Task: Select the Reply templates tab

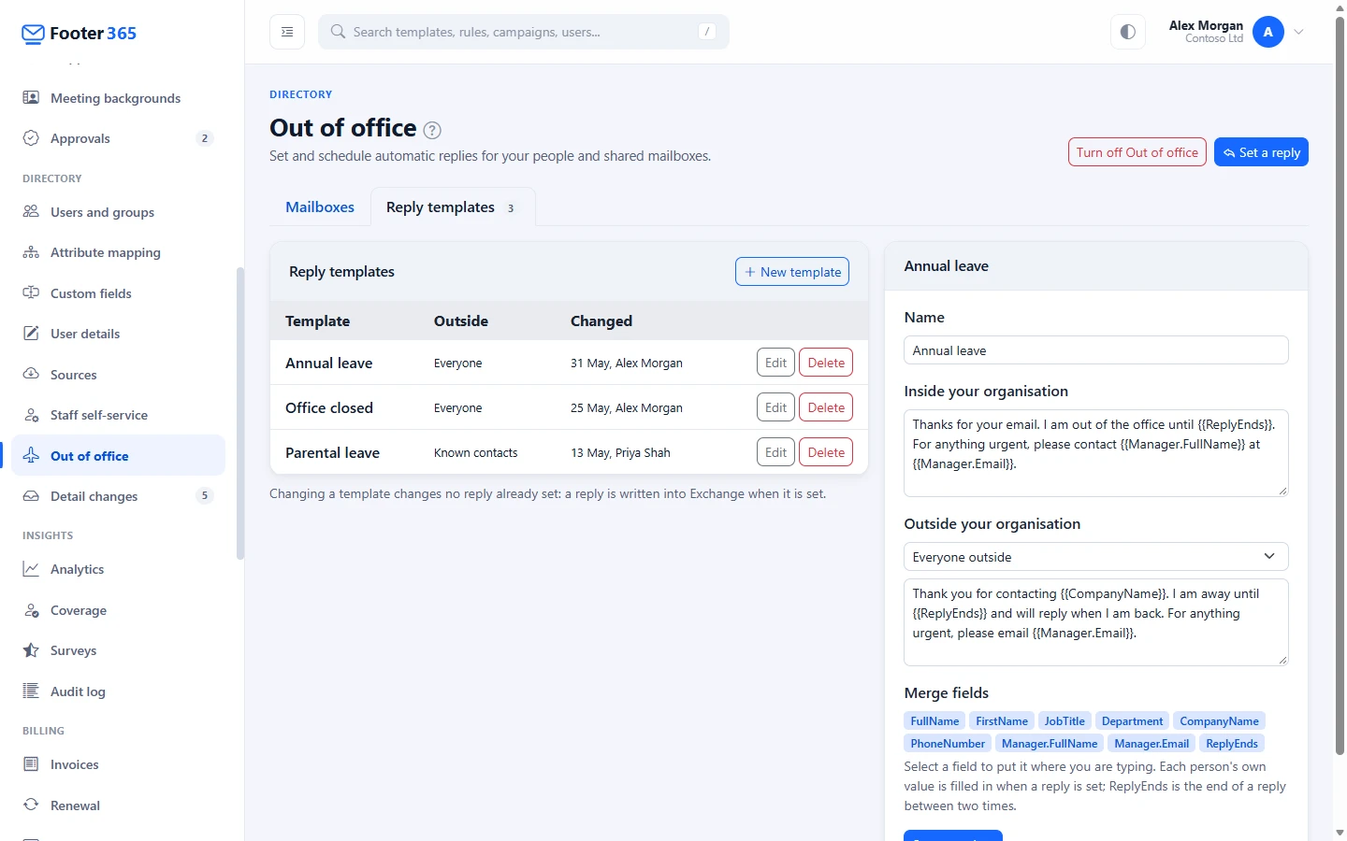Action: pyautogui.click(x=453, y=207)
